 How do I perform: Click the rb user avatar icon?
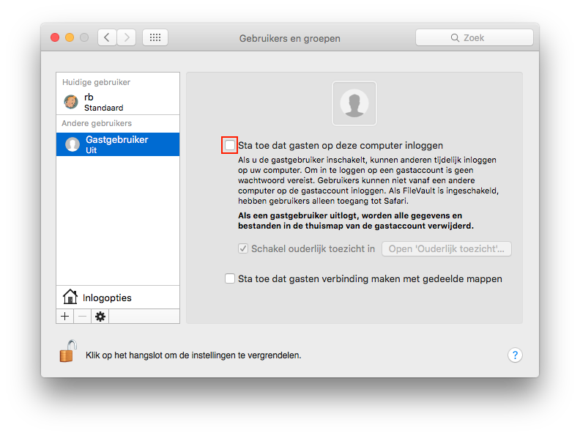pyautogui.click(x=71, y=102)
